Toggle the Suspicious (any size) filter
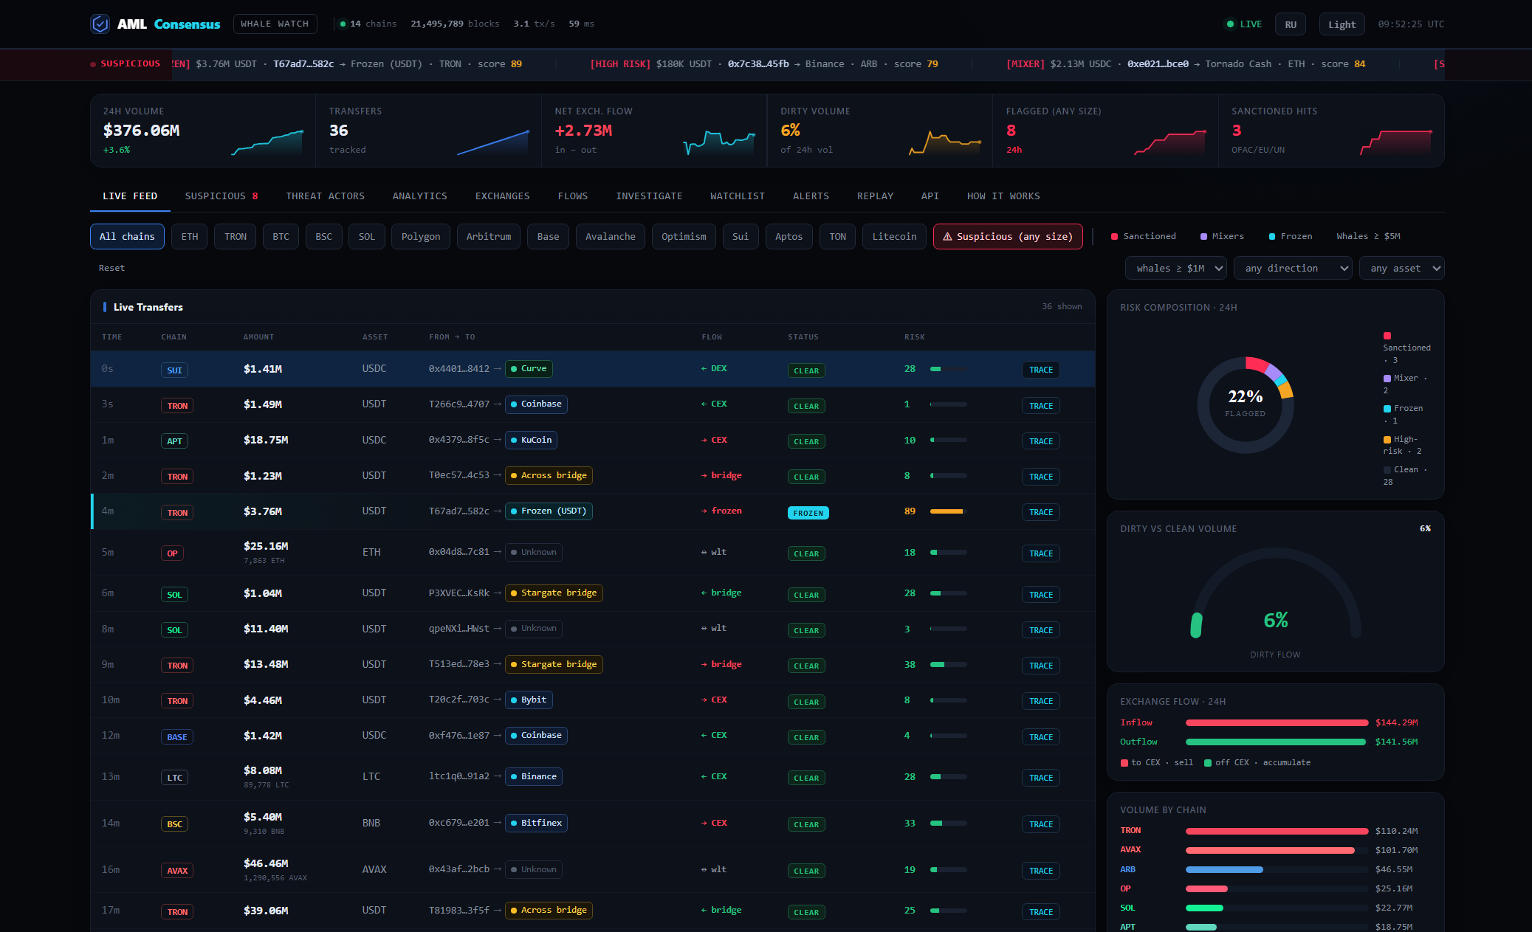Viewport: 1532px width, 932px height. 1008,236
